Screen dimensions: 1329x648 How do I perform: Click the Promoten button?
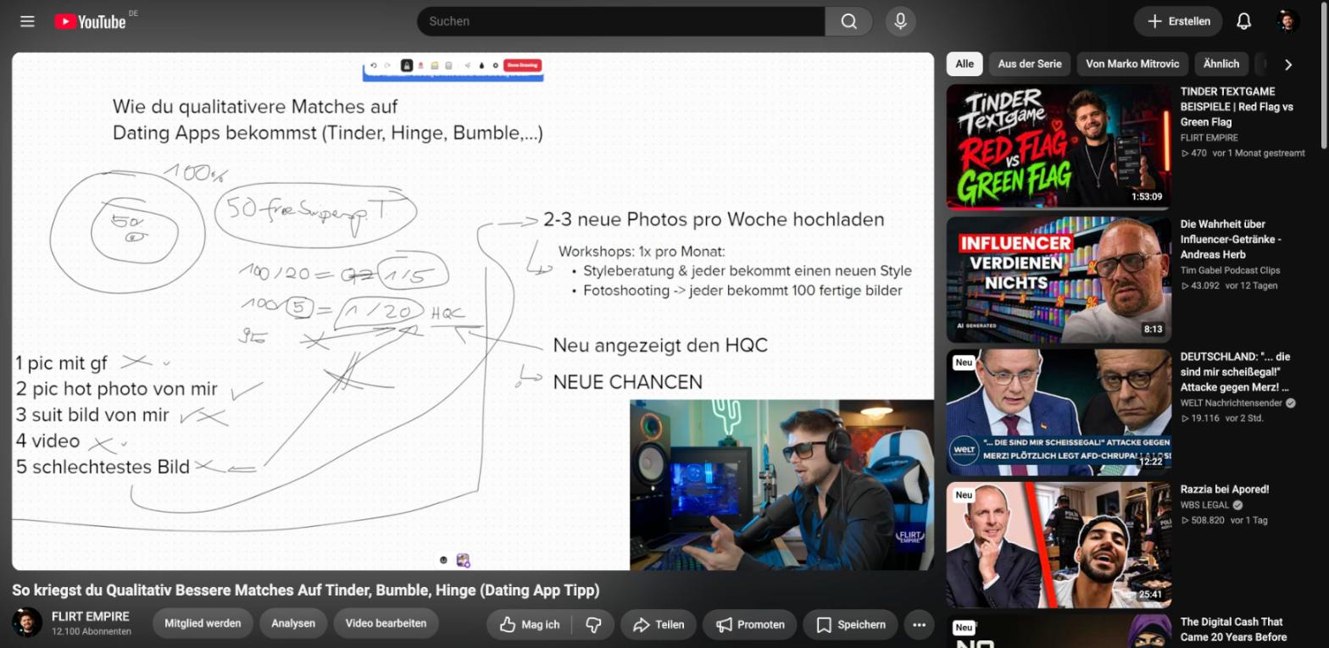[x=749, y=624]
